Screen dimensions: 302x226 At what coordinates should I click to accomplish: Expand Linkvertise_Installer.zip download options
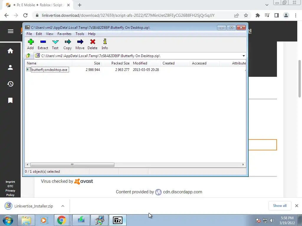coord(63,206)
